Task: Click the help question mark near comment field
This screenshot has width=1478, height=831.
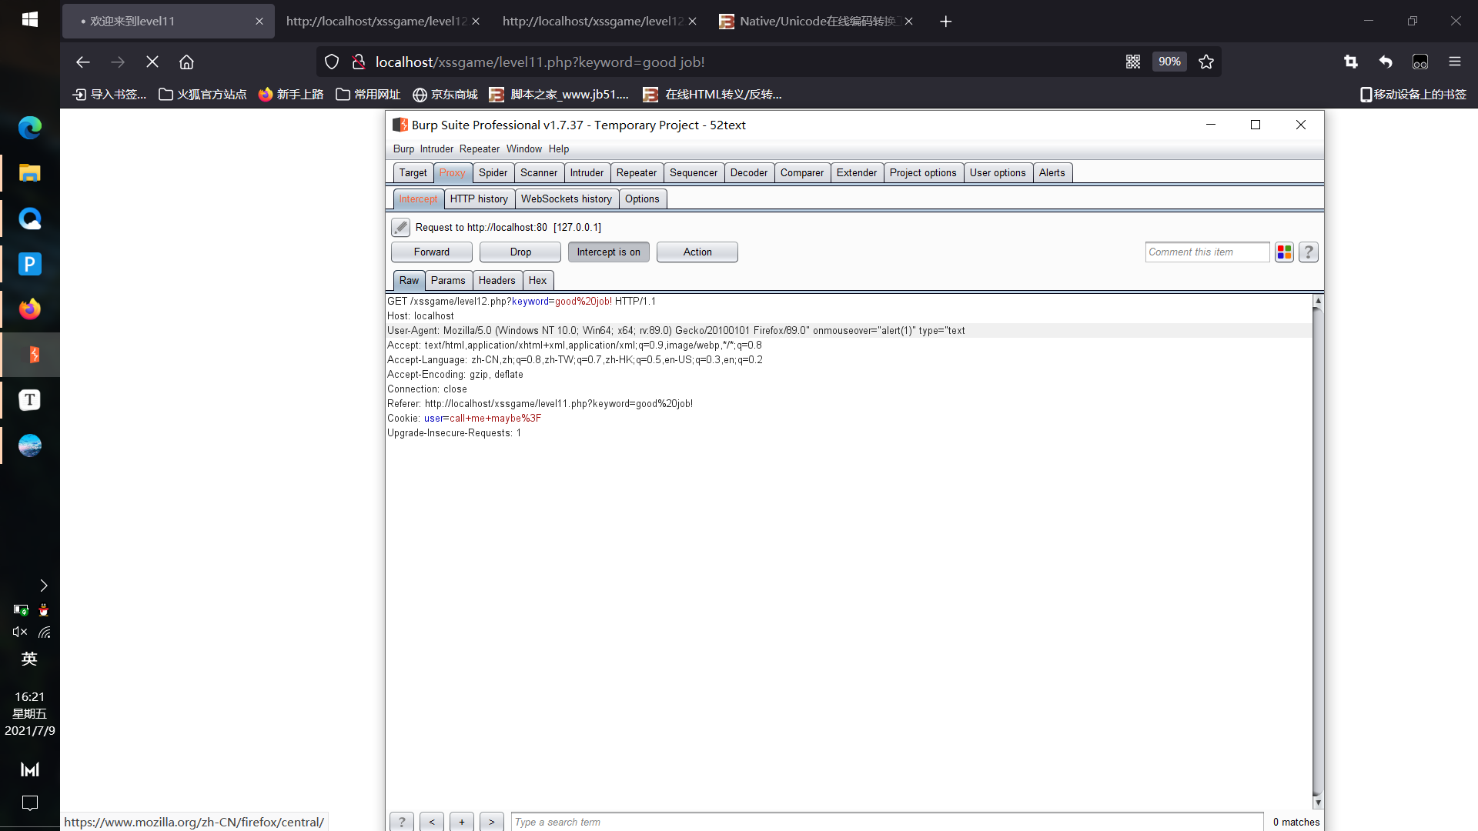Action: [1309, 252]
